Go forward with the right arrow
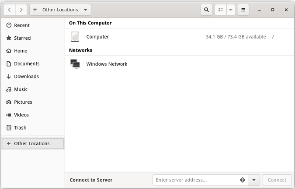This screenshot has height=189, width=295. tap(21, 10)
